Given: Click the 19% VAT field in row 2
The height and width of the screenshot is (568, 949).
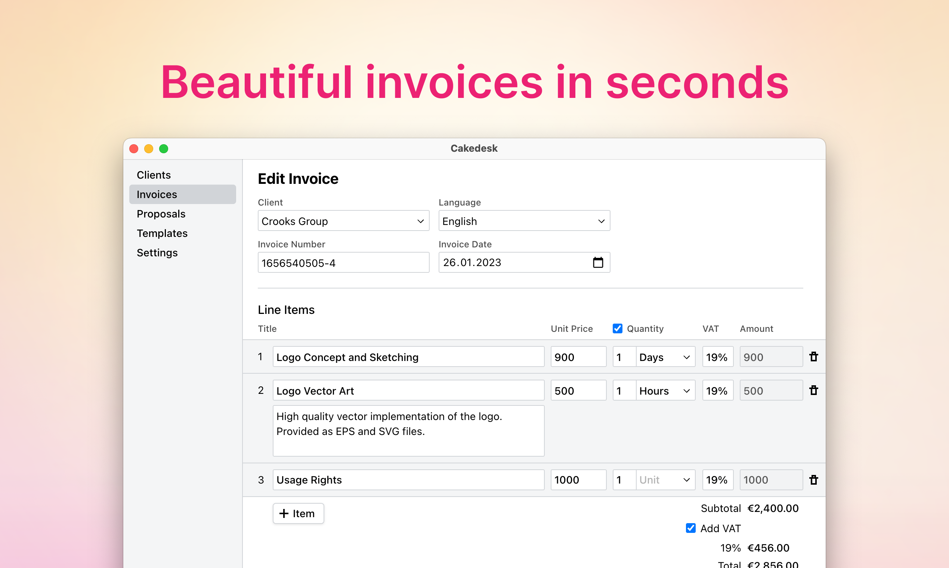Looking at the screenshot, I should point(718,390).
